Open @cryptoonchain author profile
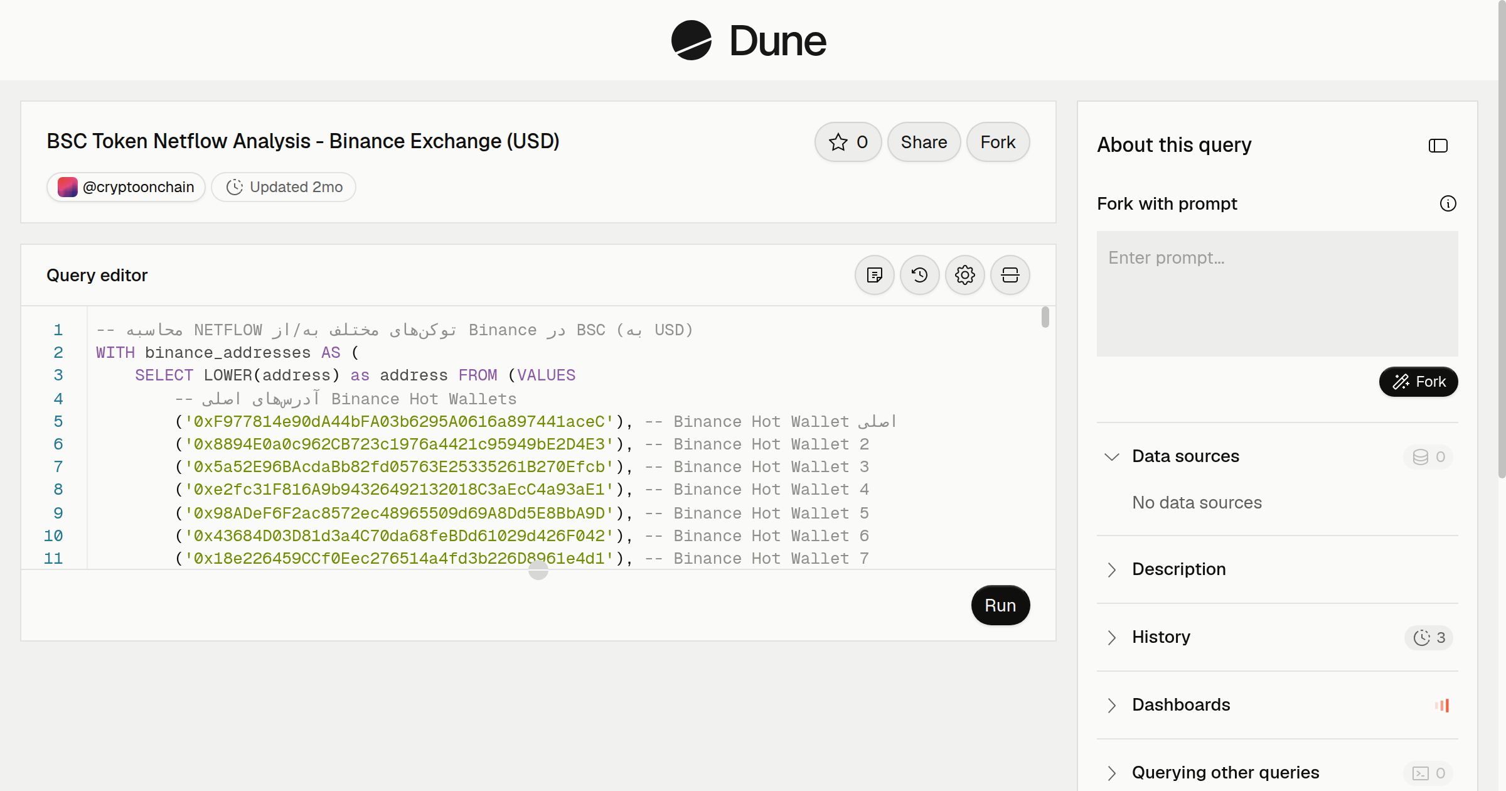This screenshot has width=1506, height=791. [x=126, y=187]
